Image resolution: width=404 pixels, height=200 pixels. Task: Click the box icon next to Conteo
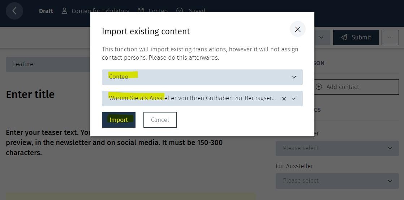[x=141, y=11]
